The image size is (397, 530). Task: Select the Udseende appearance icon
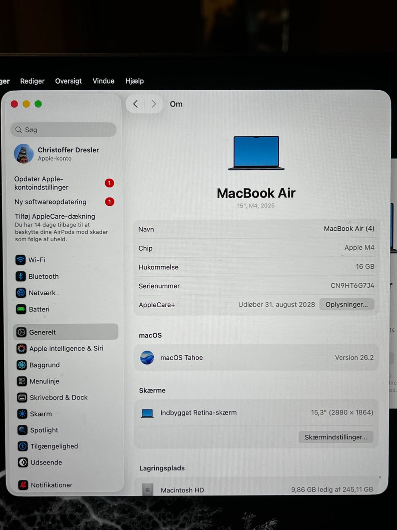tap(23, 463)
